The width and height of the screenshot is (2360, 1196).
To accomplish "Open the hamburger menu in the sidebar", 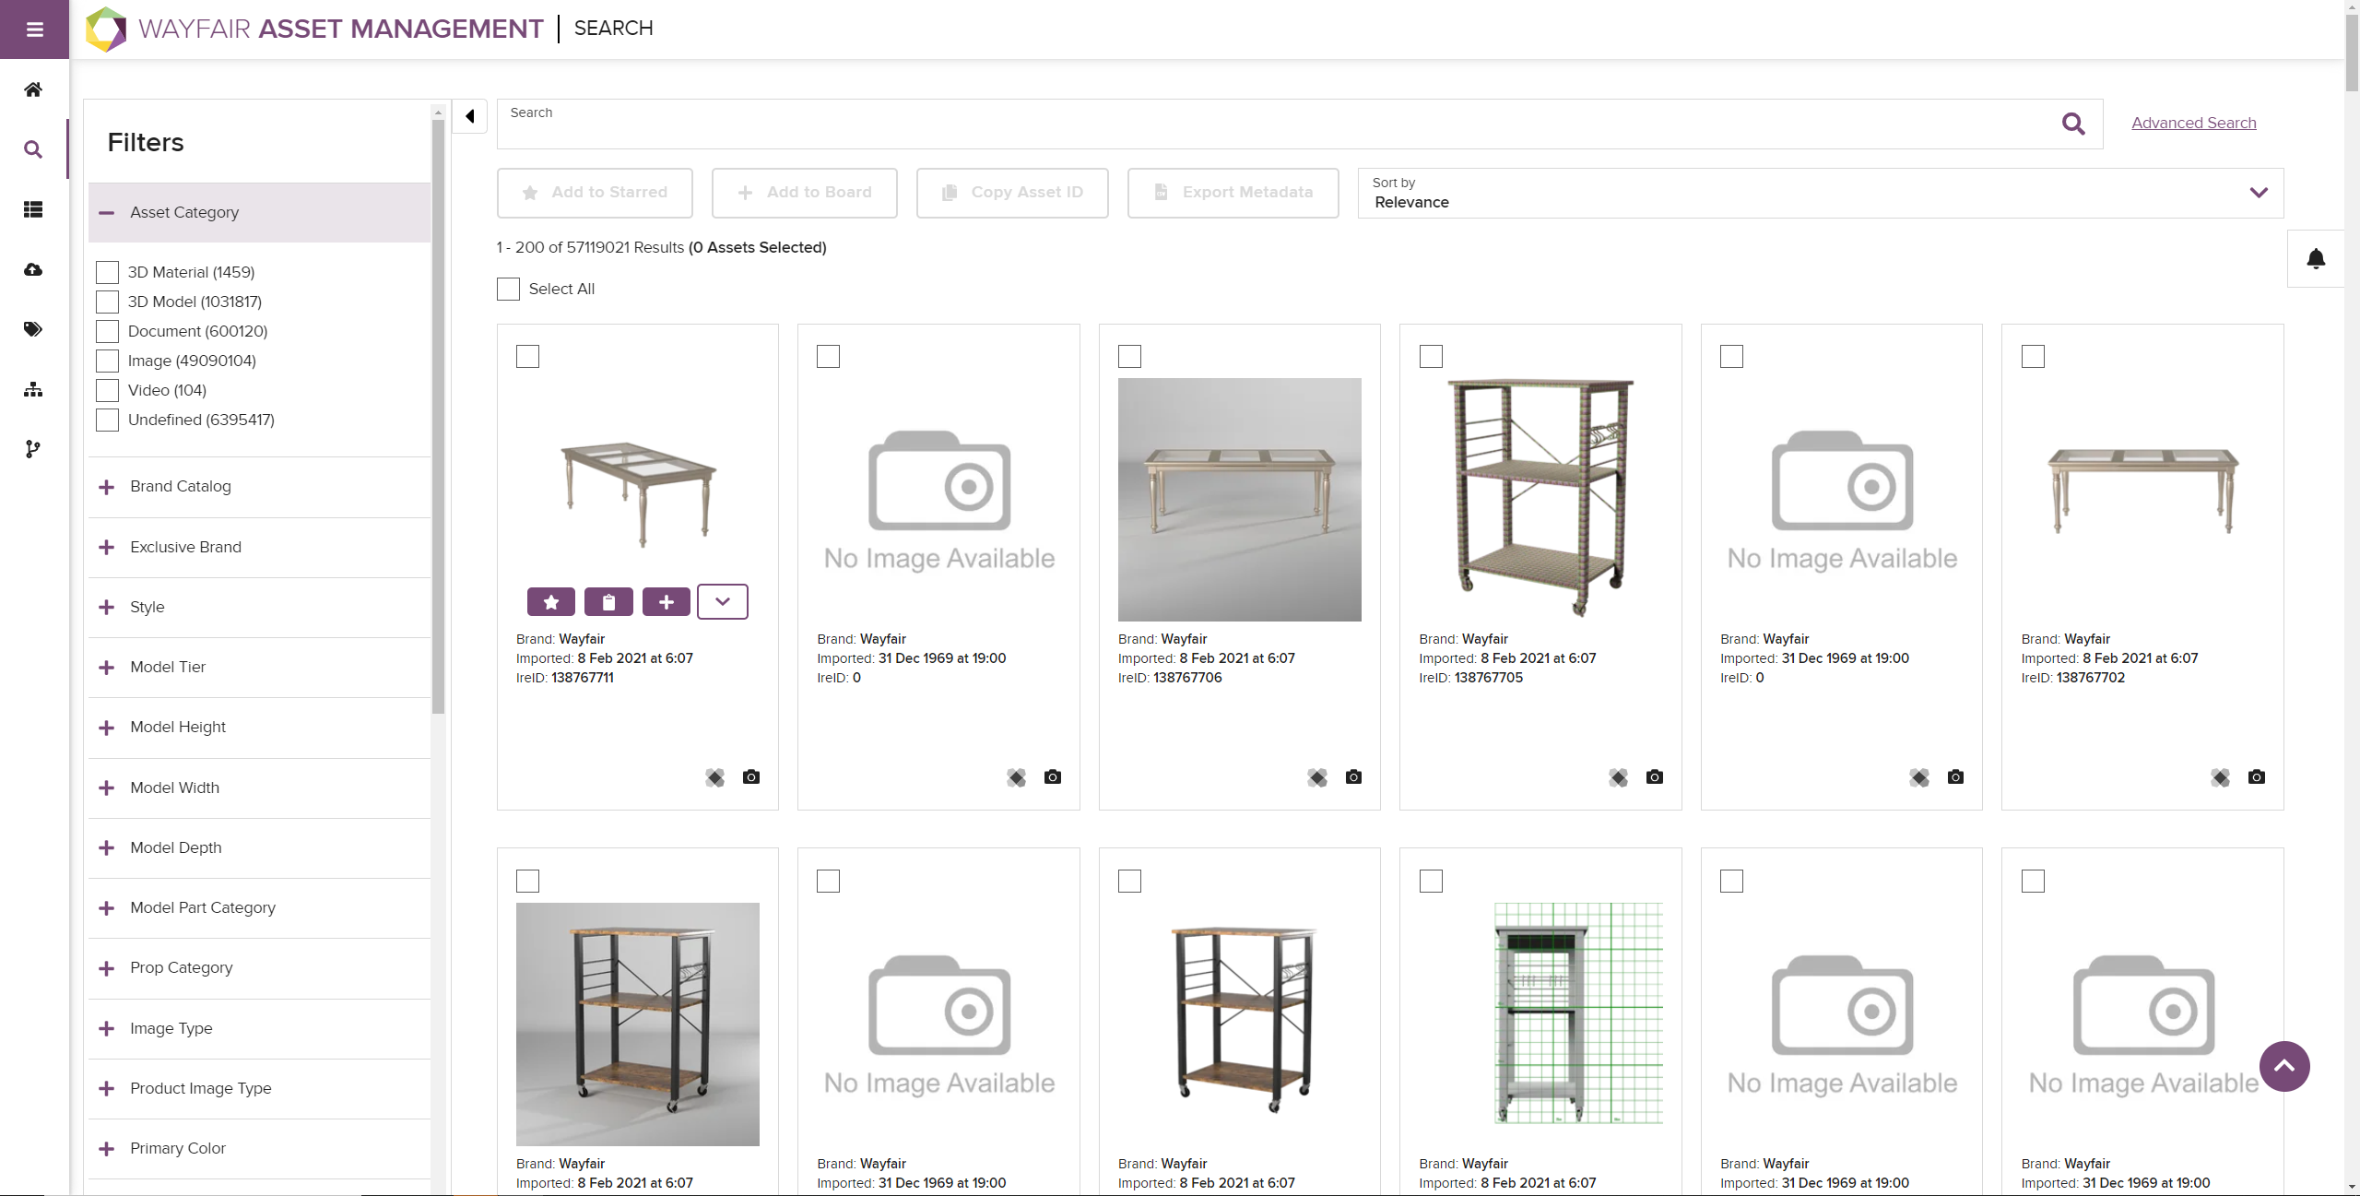I will [x=34, y=30].
